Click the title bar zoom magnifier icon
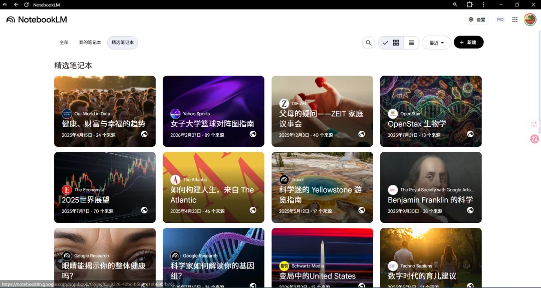 (x=455, y=5)
